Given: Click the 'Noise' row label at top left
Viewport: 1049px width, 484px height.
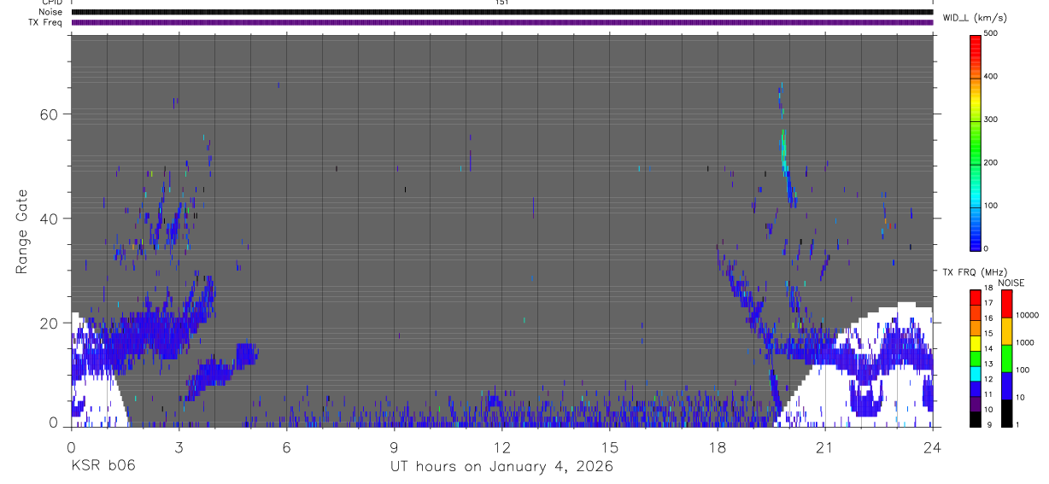Looking at the screenshot, I should click(x=50, y=12).
